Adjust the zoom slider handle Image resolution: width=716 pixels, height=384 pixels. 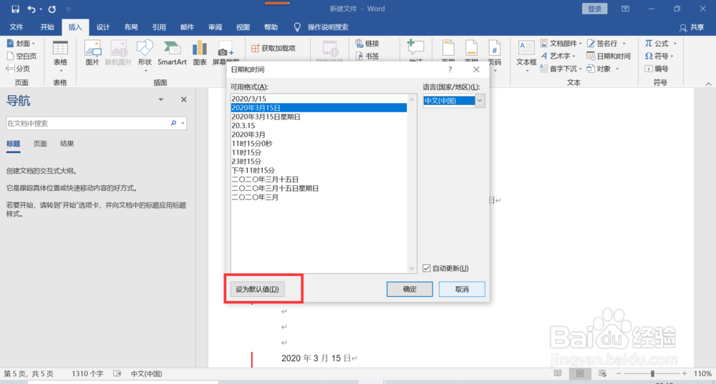point(652,373)
